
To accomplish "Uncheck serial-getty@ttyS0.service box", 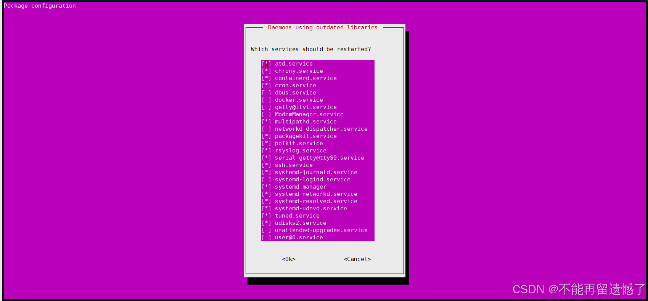I will tap(266, 158).
